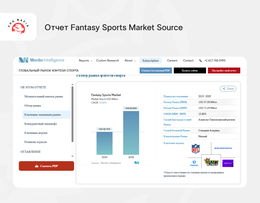Click the NFL logo
Image resolution: width=260 pixels, height=203 pixels.
click(196, 149)
